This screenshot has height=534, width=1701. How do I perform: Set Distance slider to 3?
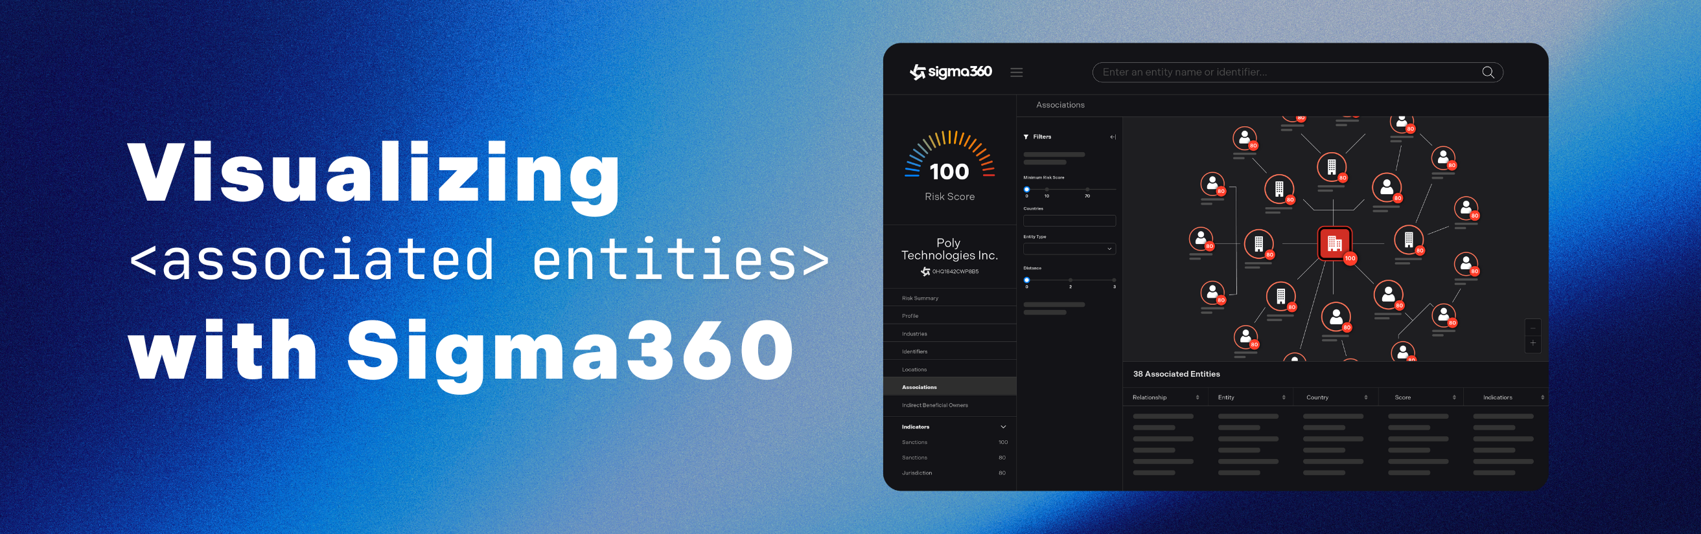coord(1114,280)
